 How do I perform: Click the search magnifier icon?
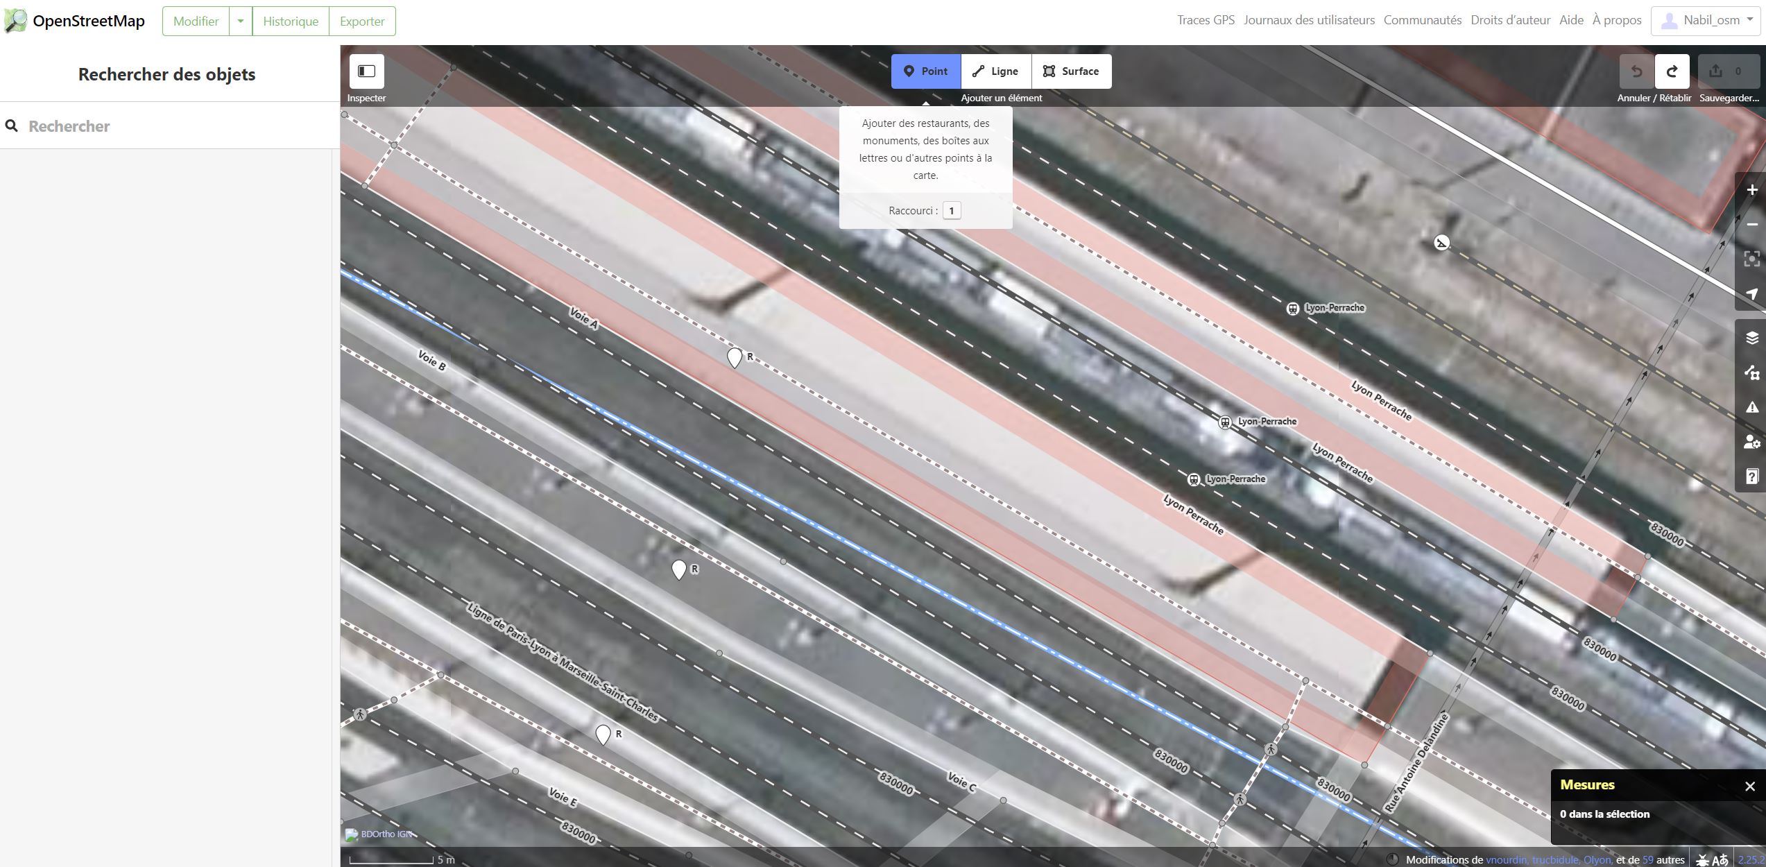click(x=12, y=126)
